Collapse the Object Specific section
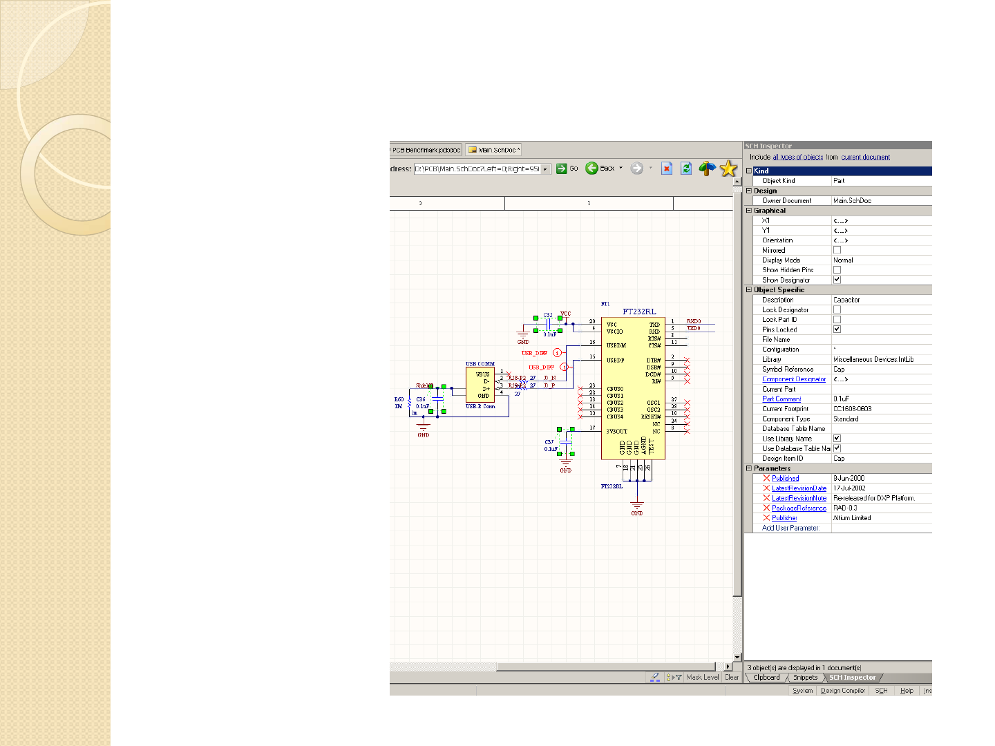The image size is (995, 746). point(749,290)
